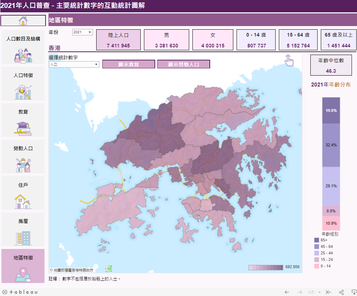Screen dimensions: 357x296
Task: Open the 選擇統計數字 人口 dropdown
Action: pos(74,64)
